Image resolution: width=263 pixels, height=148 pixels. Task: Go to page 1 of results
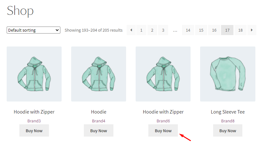coord(141,30)
